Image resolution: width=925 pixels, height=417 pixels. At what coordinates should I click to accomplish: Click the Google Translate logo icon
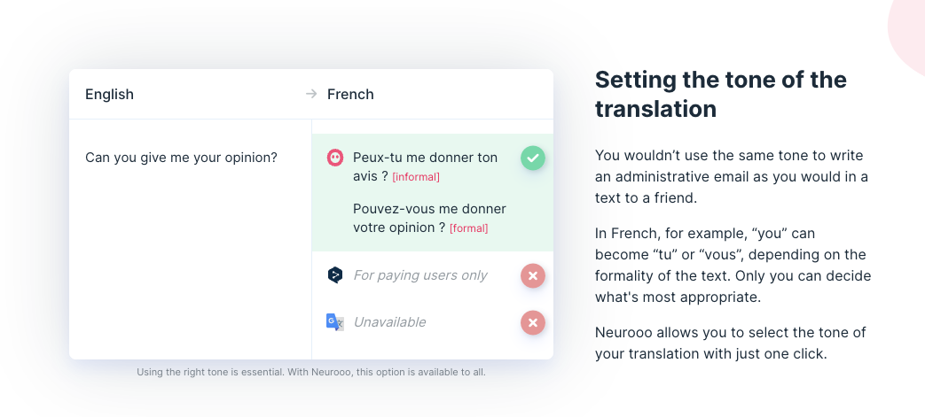click(x=335, y=322)
